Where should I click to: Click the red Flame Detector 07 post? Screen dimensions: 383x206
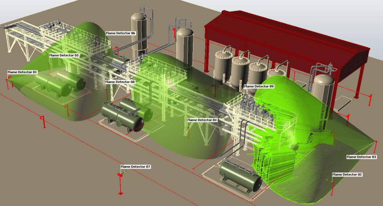pos(120,184)
